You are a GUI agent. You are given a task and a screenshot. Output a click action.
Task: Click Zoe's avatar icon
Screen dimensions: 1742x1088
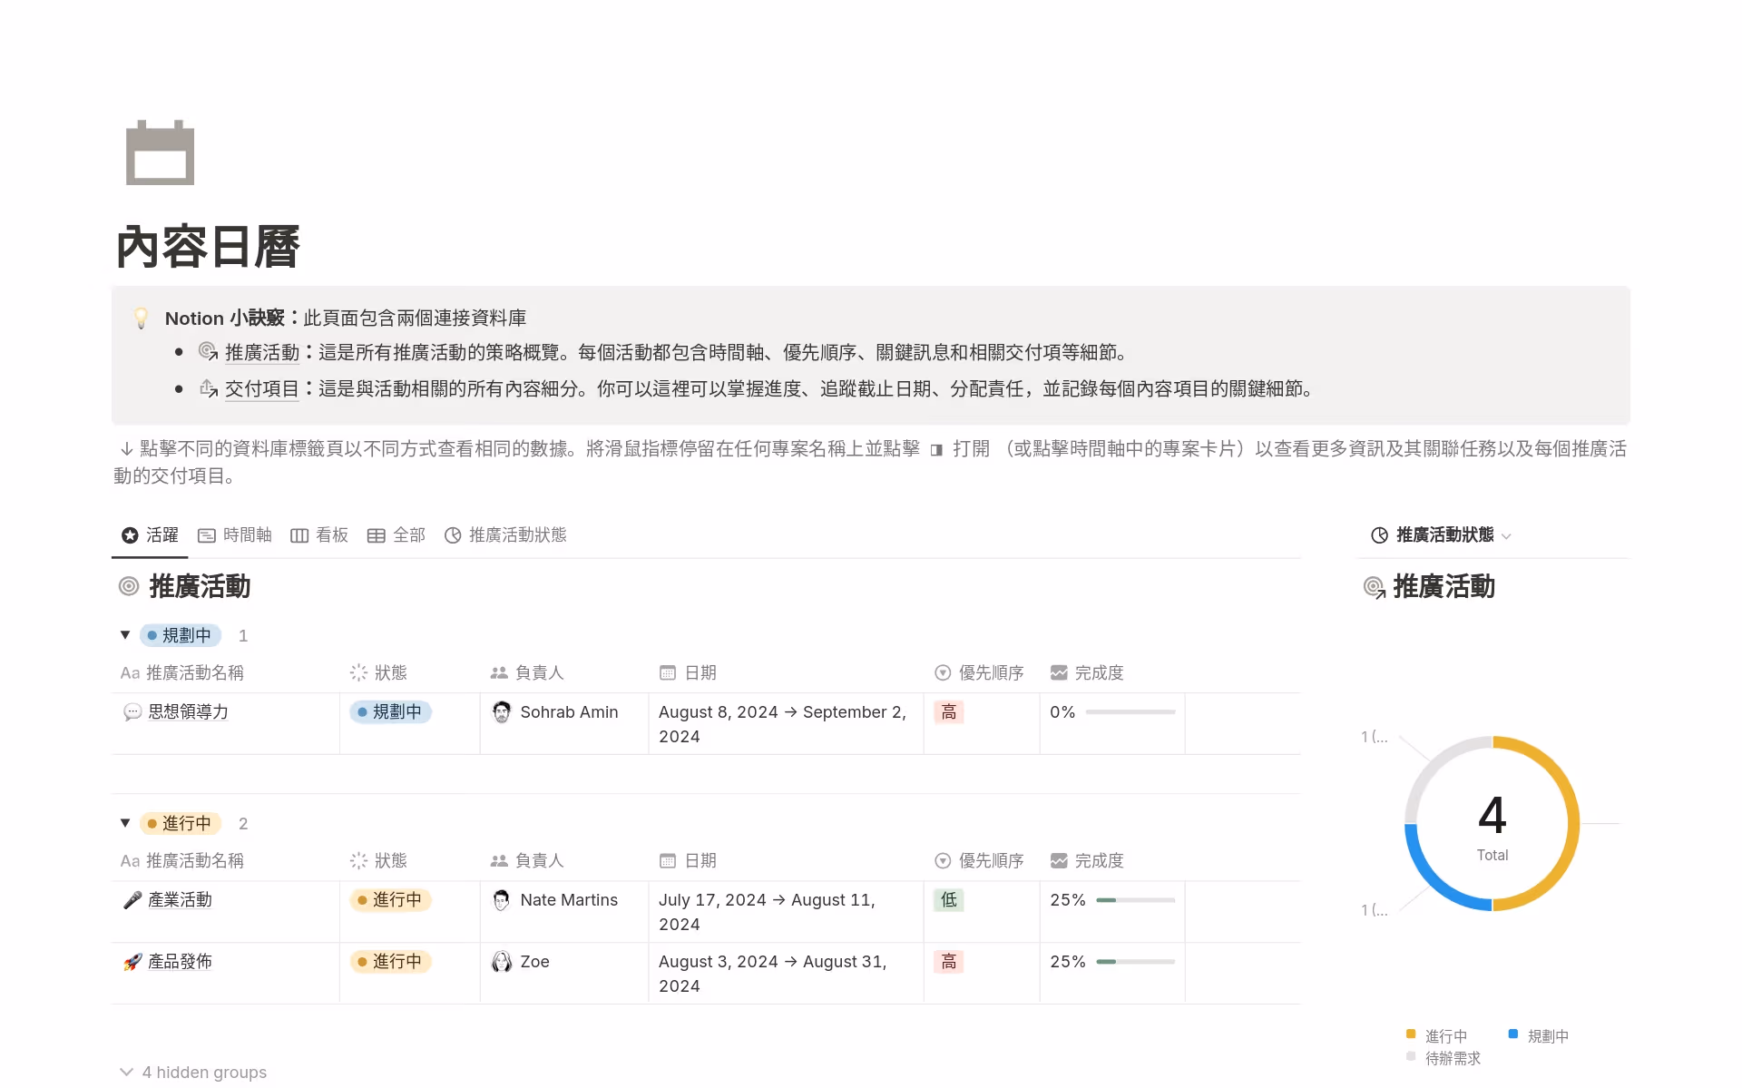(501, 962)
